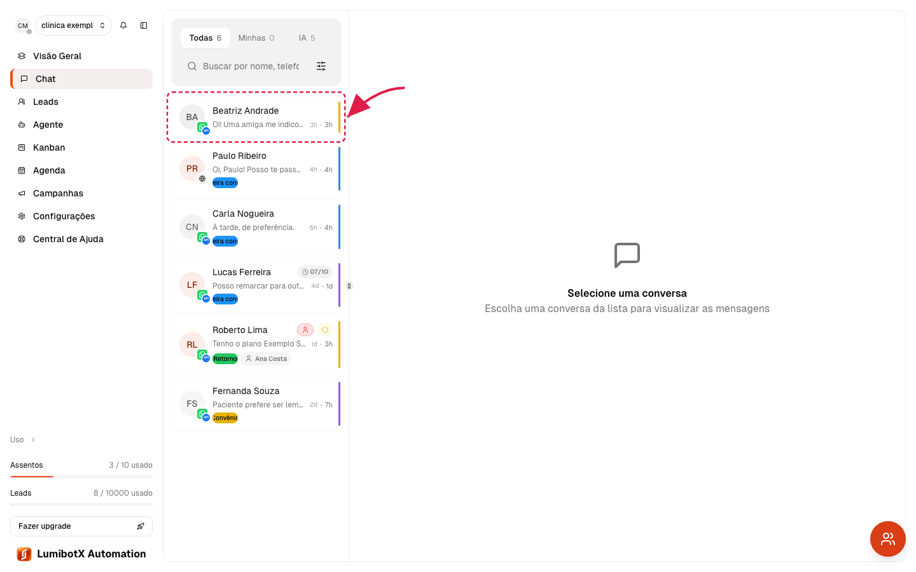Open Central de Ajuda

pos(81,239)
